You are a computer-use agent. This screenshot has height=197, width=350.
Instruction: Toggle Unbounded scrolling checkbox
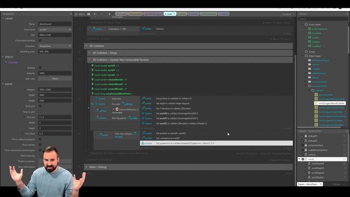pos(40,40)
